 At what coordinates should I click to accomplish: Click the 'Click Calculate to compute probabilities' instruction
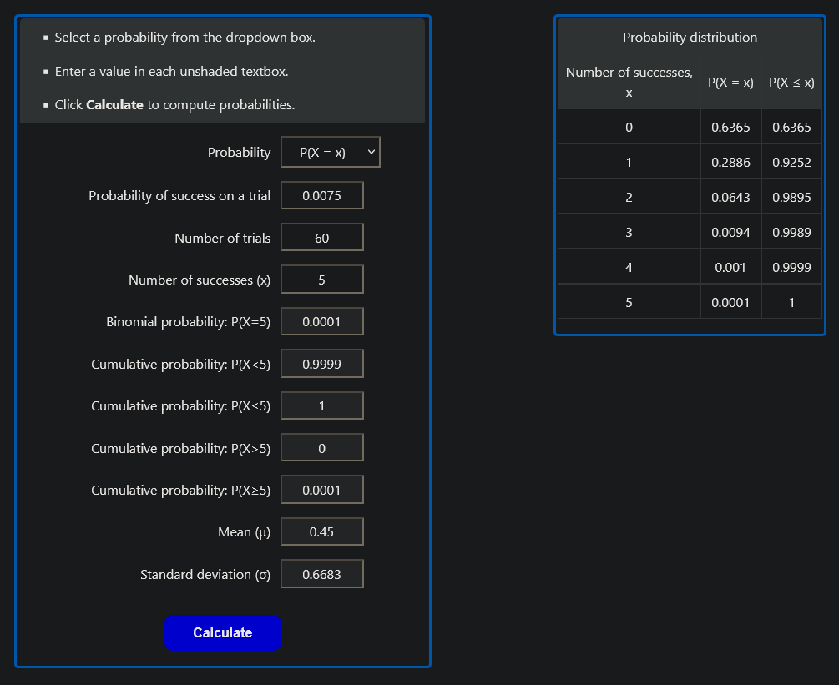[174, 105]
